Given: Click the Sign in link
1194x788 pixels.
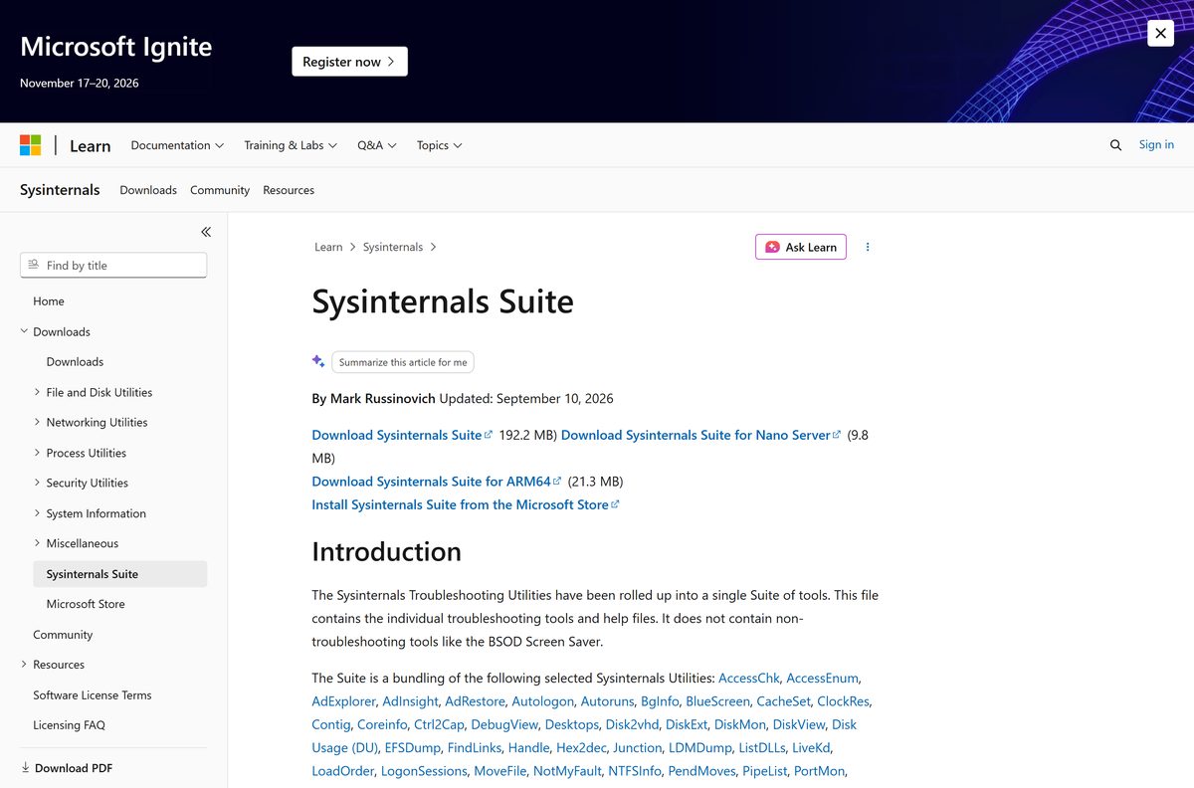Looking at the screenshot, I should click(x=1156, y=145).
